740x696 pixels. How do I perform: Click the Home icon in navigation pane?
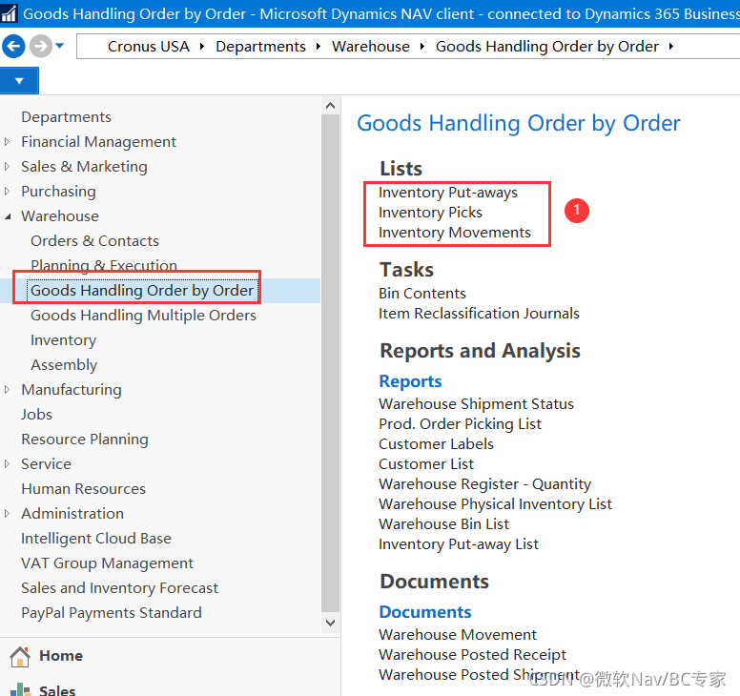tap(20, 656)
